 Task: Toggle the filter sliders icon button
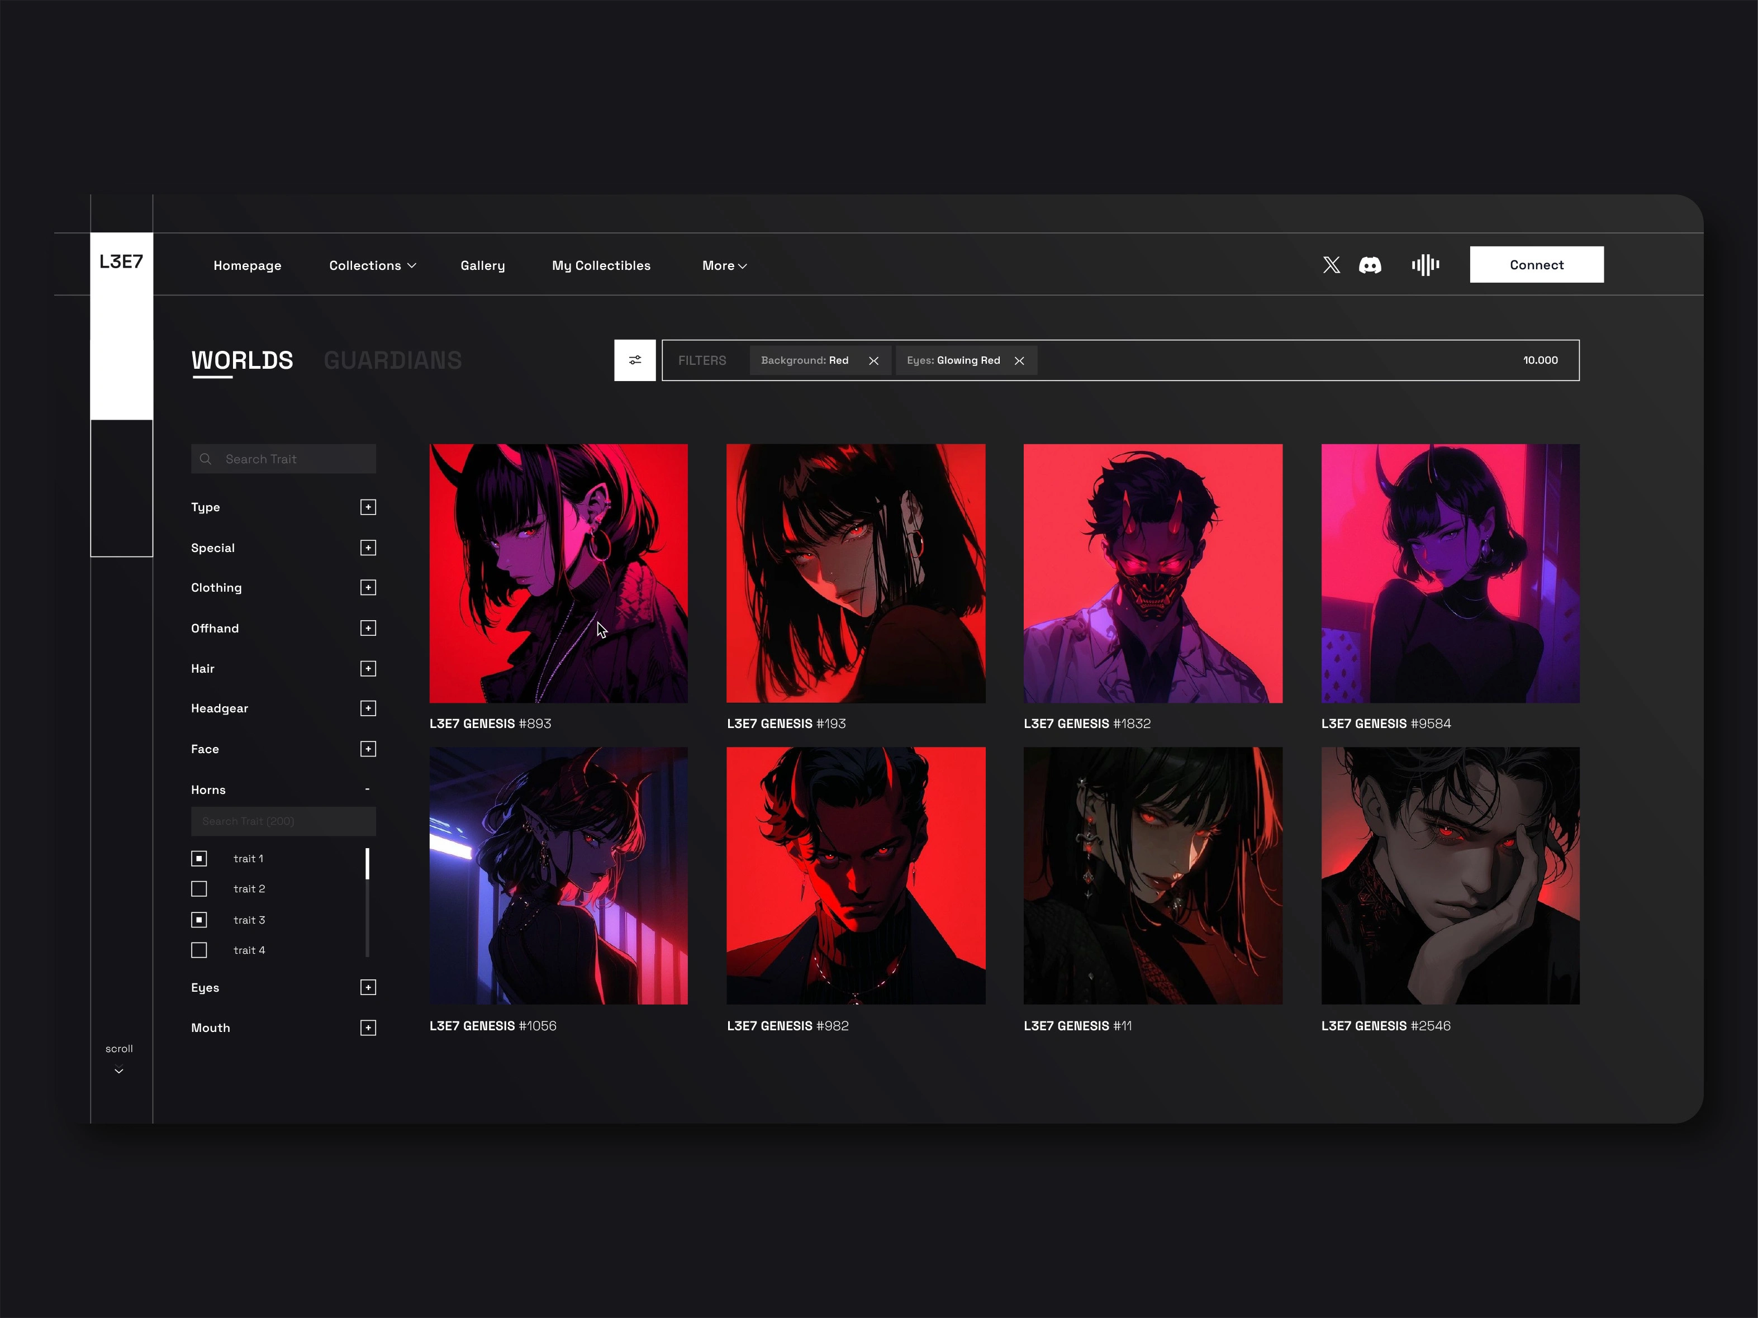[x=634, y=360]
